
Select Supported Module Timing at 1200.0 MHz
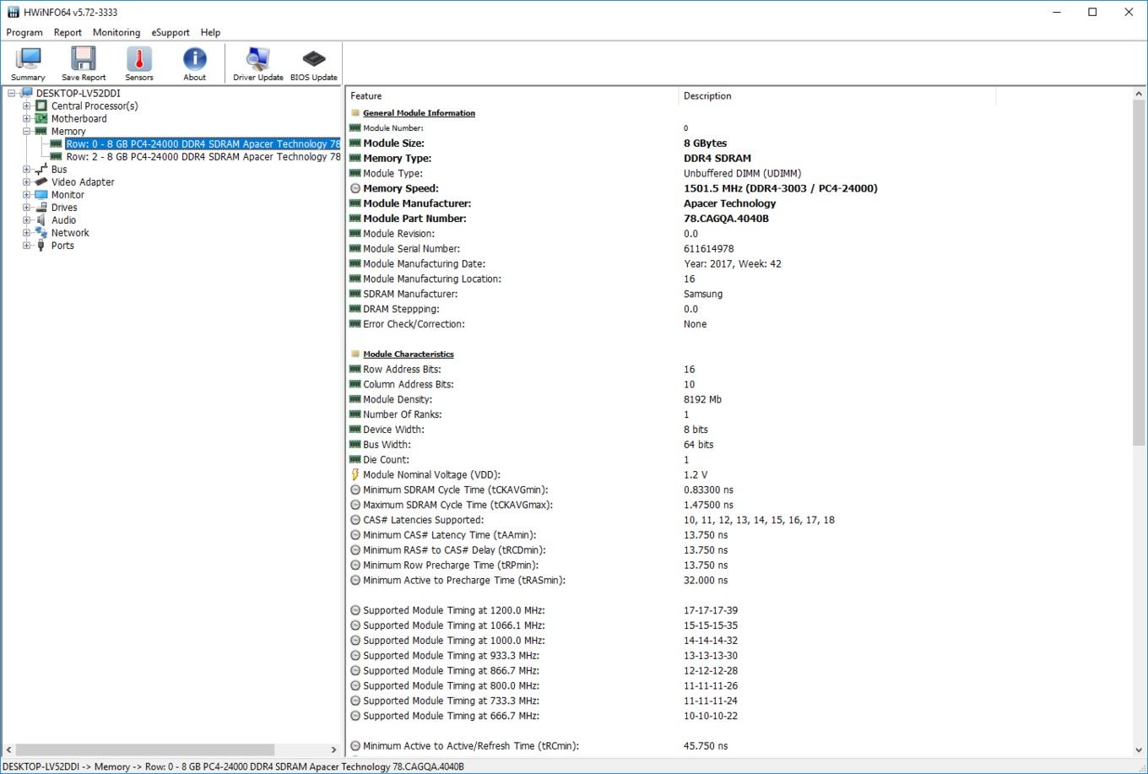(x=739, y=610)
